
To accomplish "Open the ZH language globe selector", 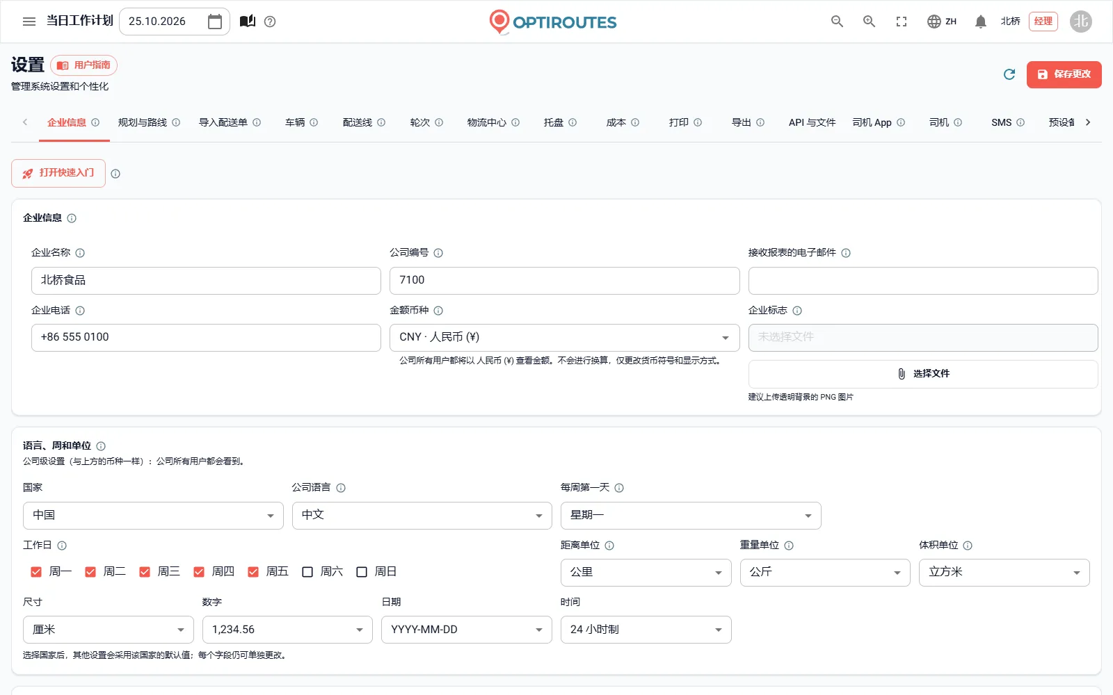I will click(x=942, y=22).
